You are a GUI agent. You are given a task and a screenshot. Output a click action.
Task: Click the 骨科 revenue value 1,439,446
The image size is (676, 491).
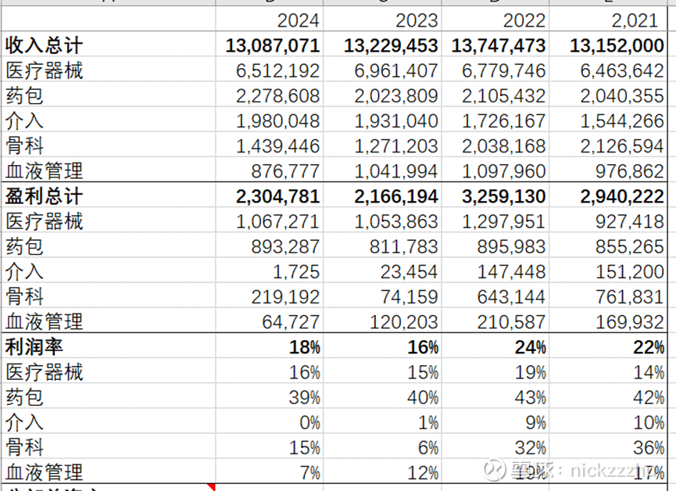pyautogui.click(x=270, y=146)
